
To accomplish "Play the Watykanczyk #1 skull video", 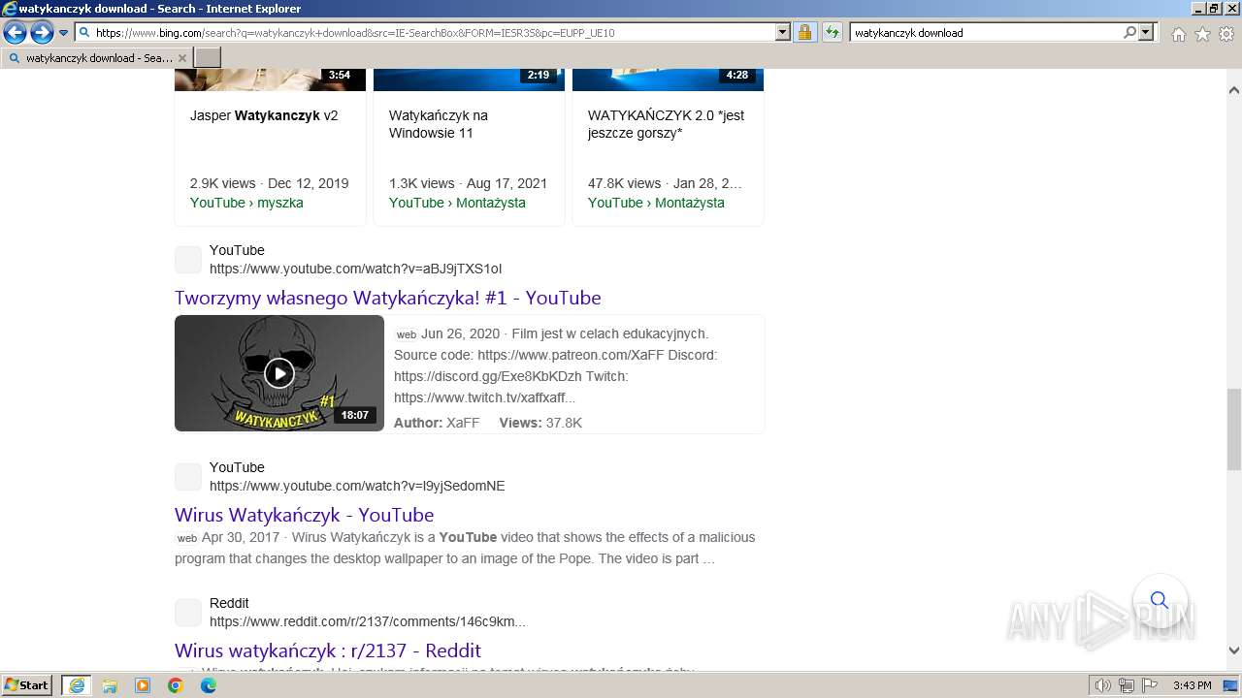I will (279, 373).
